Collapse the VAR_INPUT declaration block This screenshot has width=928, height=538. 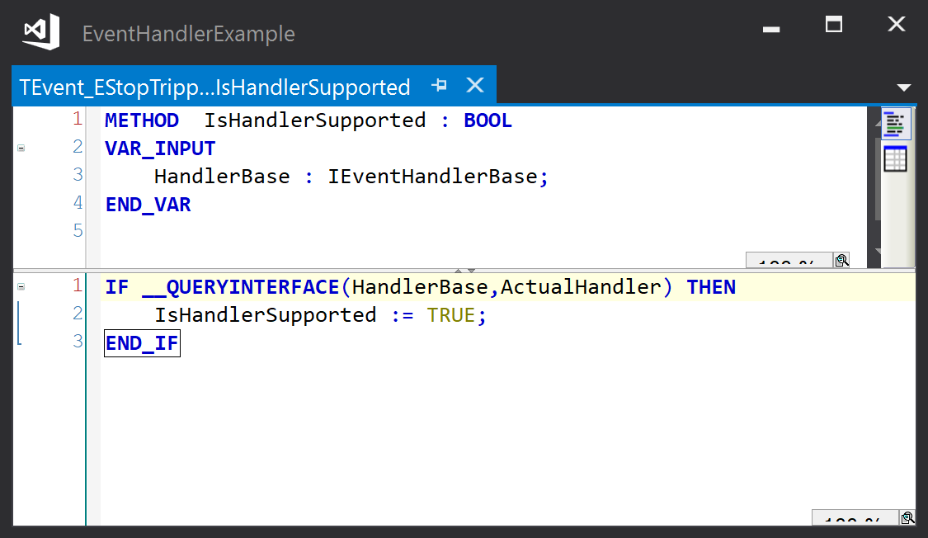click(21, 148)
